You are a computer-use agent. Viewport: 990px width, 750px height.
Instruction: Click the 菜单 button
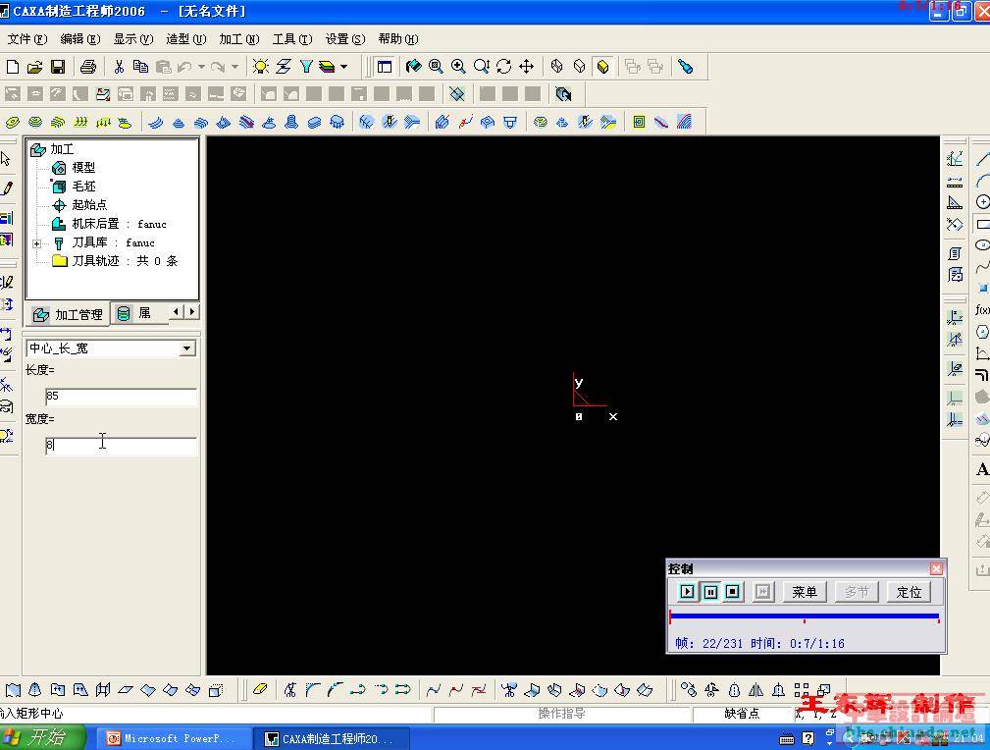(x=805, y=592)
